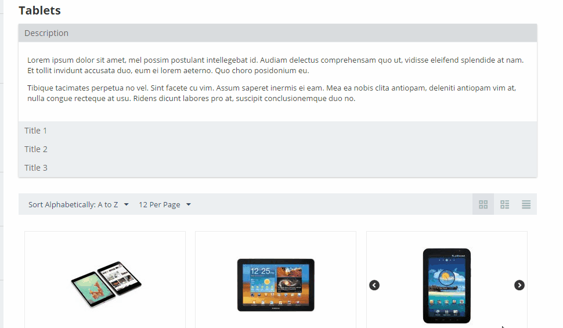Select 12 Per Page option
563x328 pixels.
[160, 204]
